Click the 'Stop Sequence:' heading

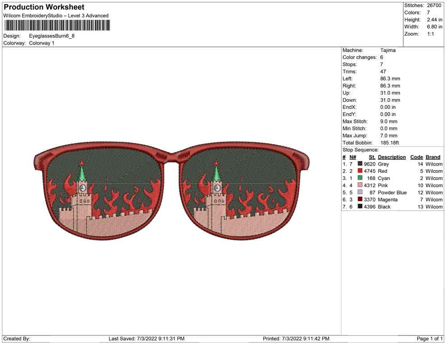click(x=360, y=150)
